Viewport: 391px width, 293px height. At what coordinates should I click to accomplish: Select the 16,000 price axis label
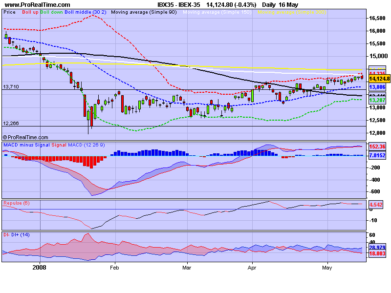click(x=377, y=31)
